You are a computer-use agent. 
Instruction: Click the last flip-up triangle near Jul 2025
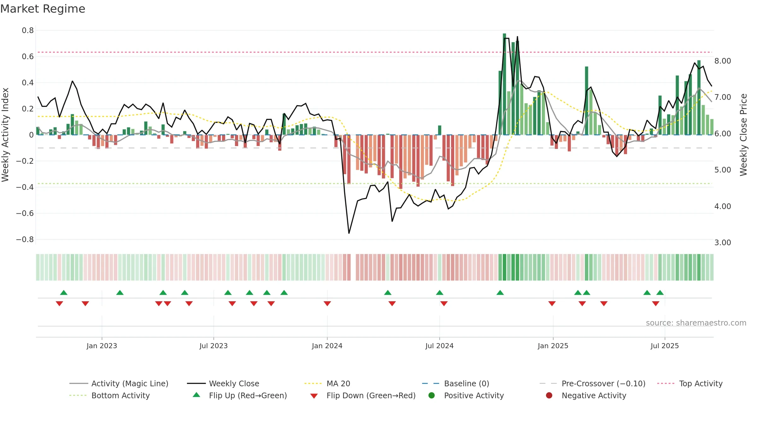[x=660, y=292]
